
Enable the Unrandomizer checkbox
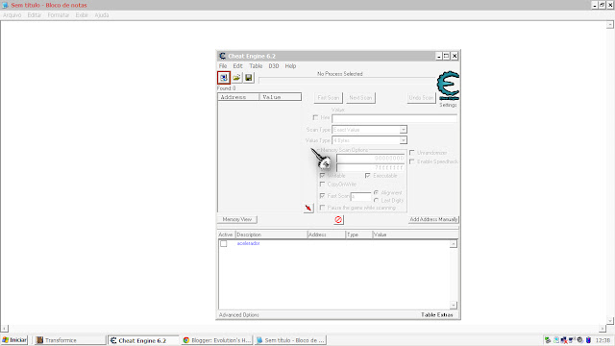coord(412,153)
